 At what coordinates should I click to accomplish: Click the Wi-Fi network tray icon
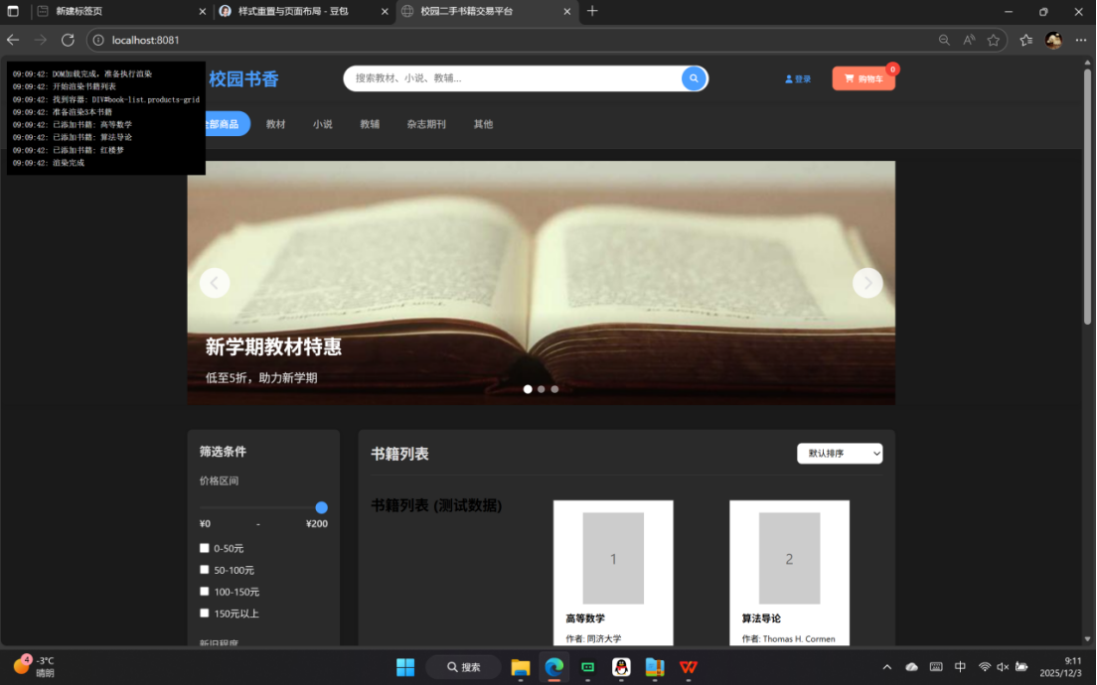(985, 667)
